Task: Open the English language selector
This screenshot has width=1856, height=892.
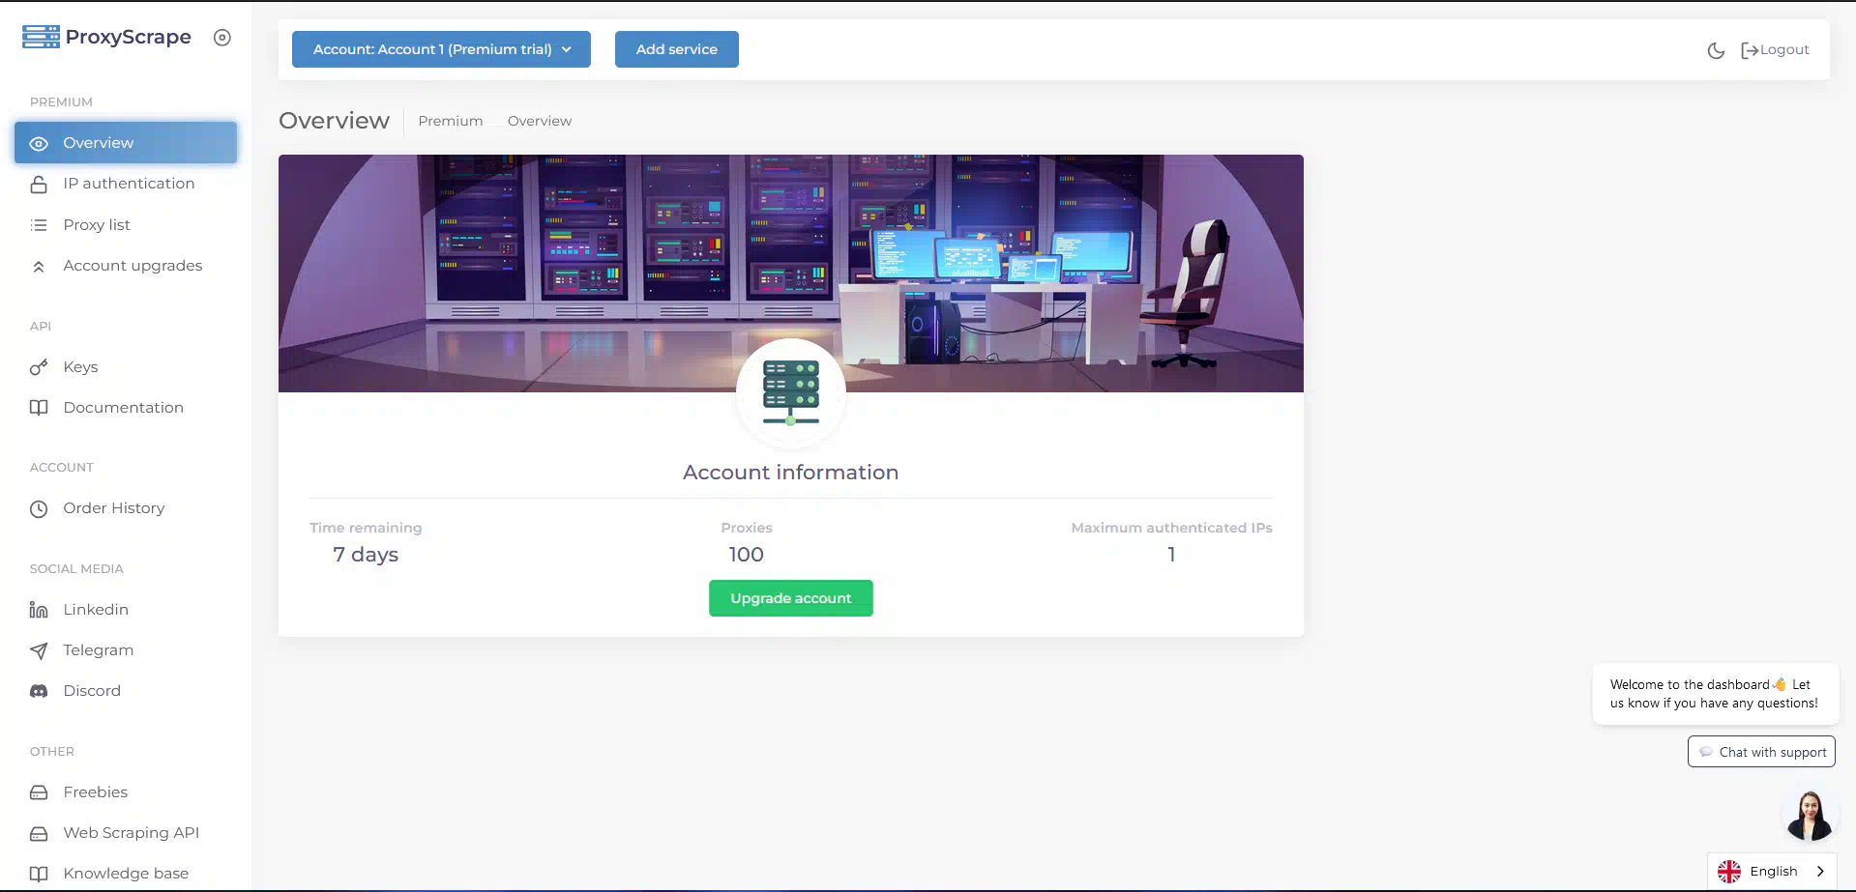Action: [1772, 872]
